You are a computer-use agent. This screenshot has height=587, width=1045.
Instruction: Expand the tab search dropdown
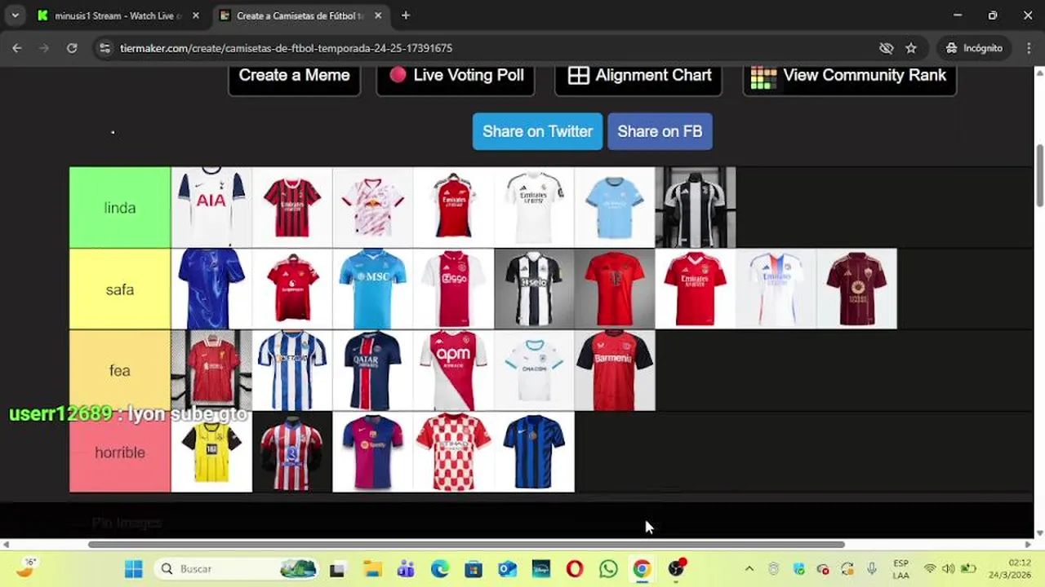pos(15,15)
